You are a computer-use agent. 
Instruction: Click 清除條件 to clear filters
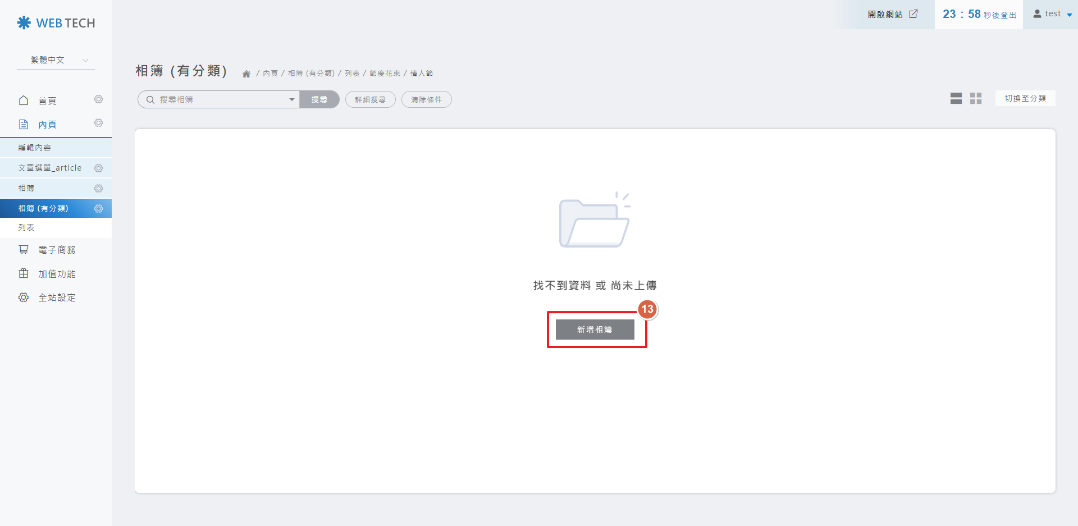coord(426,100)
